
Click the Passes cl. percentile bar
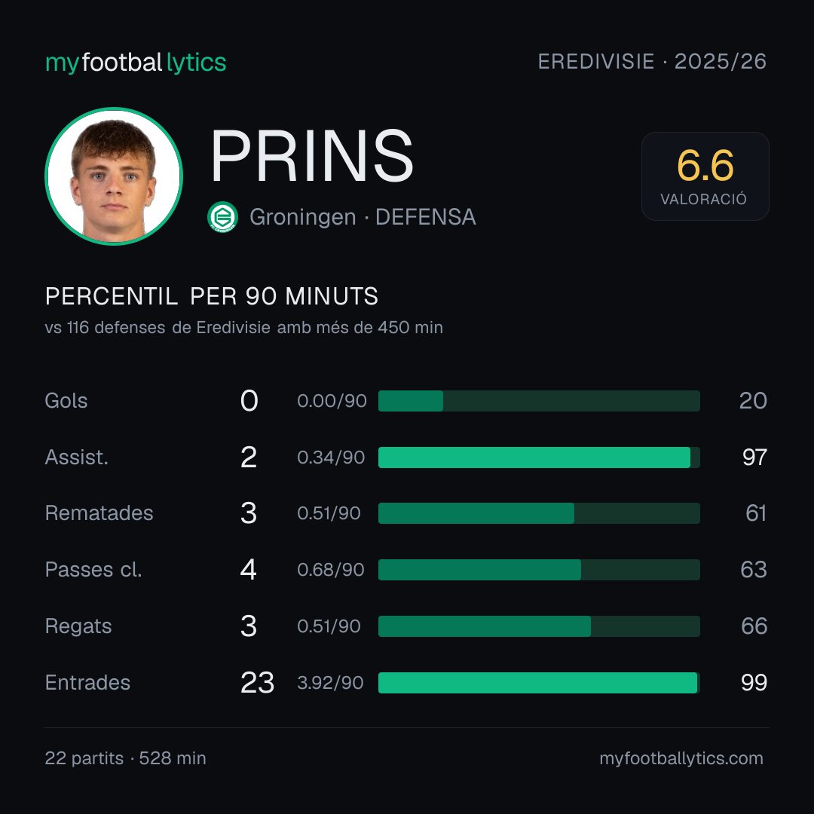(539, 570)
